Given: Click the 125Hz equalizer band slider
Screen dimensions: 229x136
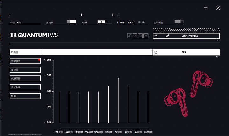Looking at the screenshot, I should coord(79,107).
